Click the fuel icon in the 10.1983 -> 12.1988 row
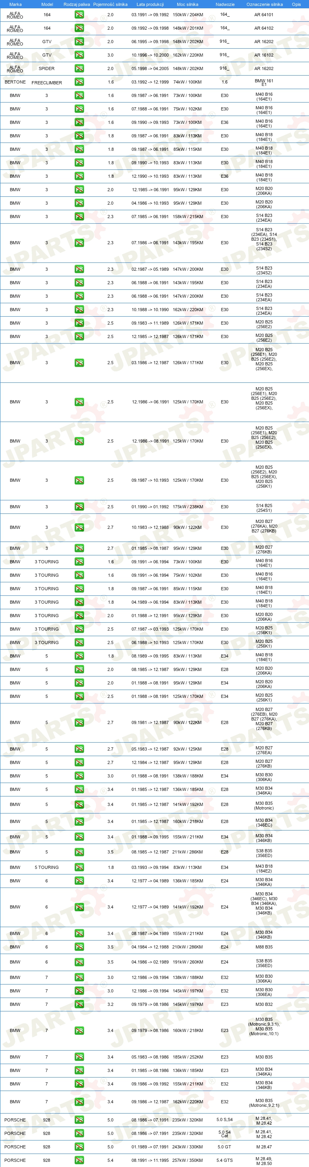The width and height of the screenshot is (309, 1167). coord(79,527)
